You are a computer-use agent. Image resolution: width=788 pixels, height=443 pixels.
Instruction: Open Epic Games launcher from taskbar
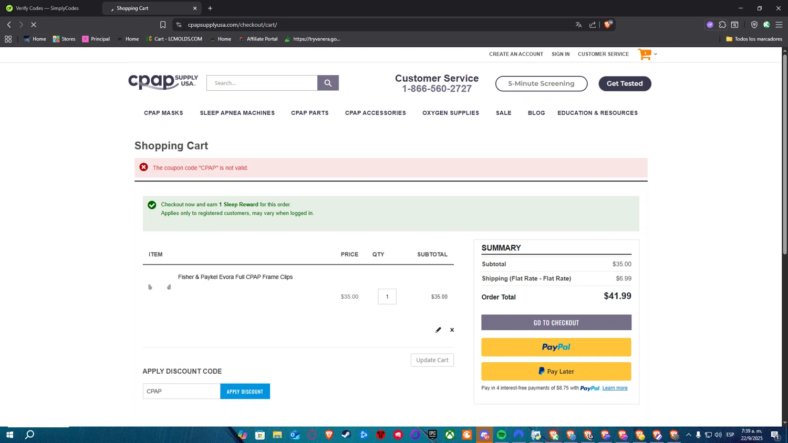click(432, 435)
